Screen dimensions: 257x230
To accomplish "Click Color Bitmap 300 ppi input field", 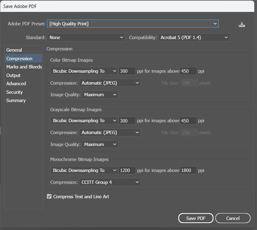I will tap(127, 71).
